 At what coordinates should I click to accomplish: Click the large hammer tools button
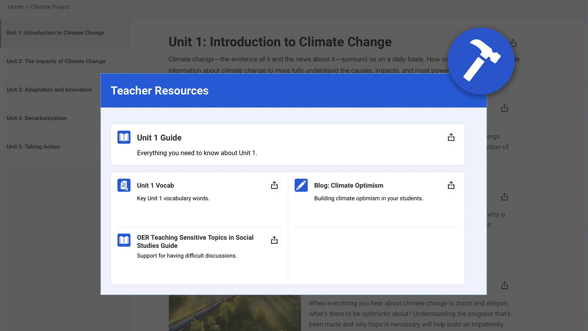tap(481, 61)
